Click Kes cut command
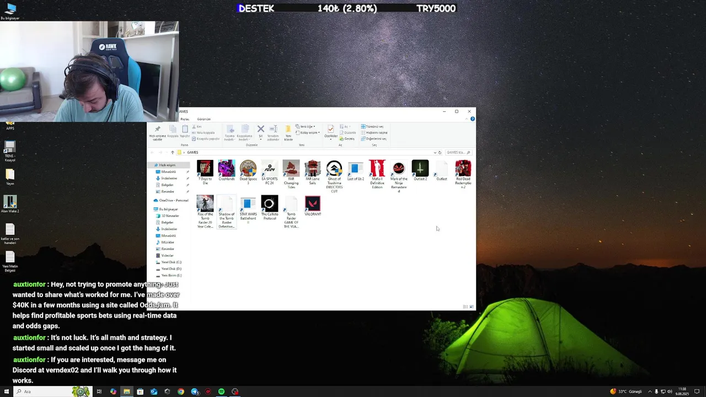The height and width of the screenshot is (397, 706). click(x=197, y=127)
